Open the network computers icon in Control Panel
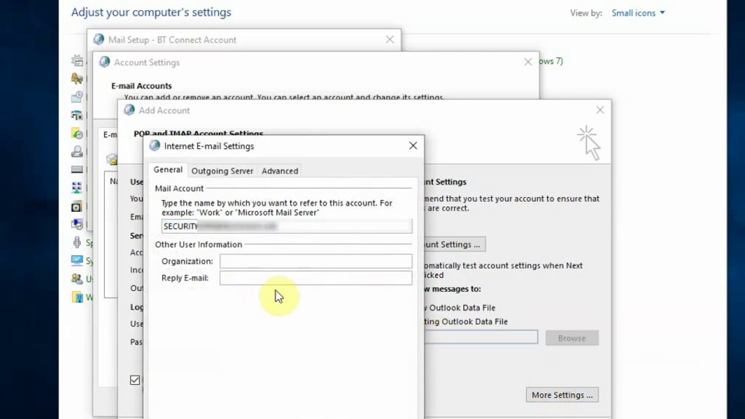The image size is (745, 419). pyautogui.click(x=77, y=187)
